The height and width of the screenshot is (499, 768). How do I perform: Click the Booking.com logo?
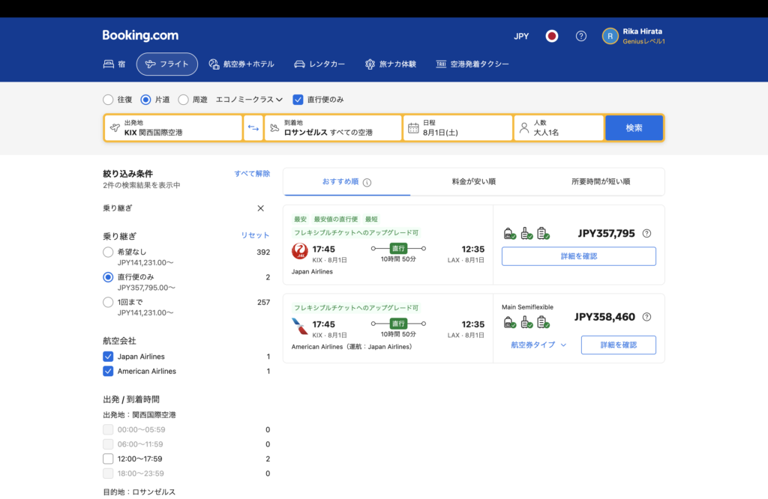coord(140,35)
